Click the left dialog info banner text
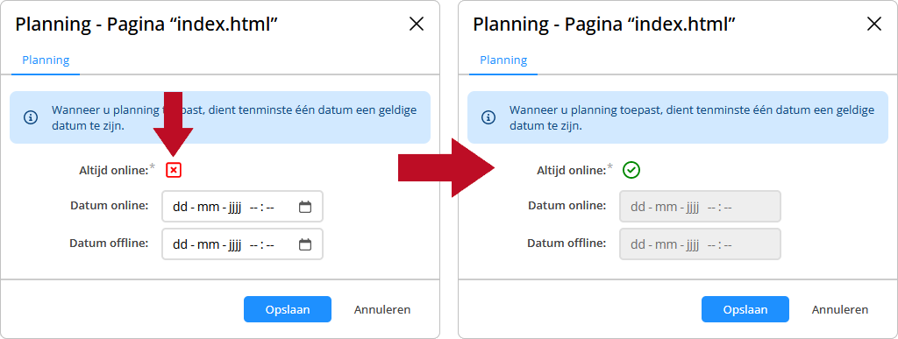Image resolution: width=898 pixels, height=339 pixels. coord(234,117)
